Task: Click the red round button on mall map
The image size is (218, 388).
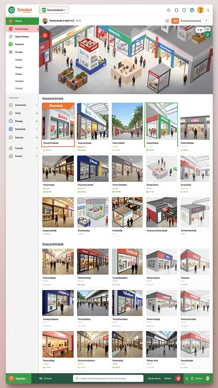Action: tap(45, 35)
